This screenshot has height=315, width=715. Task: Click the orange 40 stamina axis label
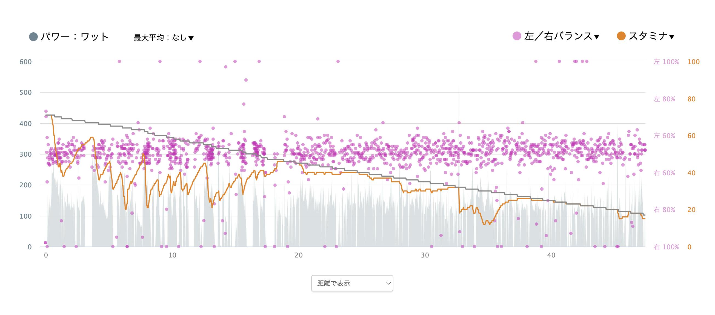pyautogui.click(x=691, y=173)
